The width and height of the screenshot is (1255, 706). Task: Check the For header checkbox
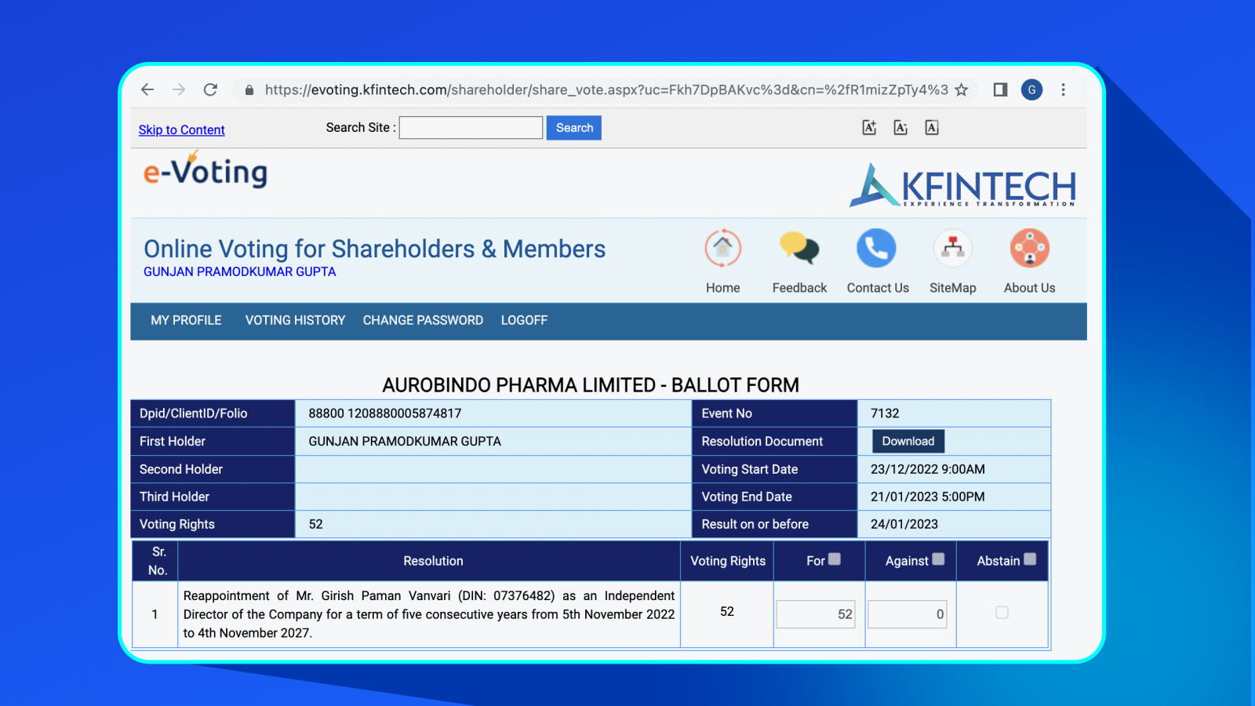point(835,559)
